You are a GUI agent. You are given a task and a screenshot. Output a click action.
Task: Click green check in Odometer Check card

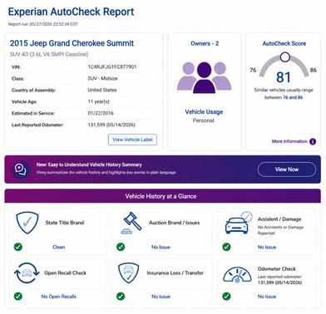point(226,297)
